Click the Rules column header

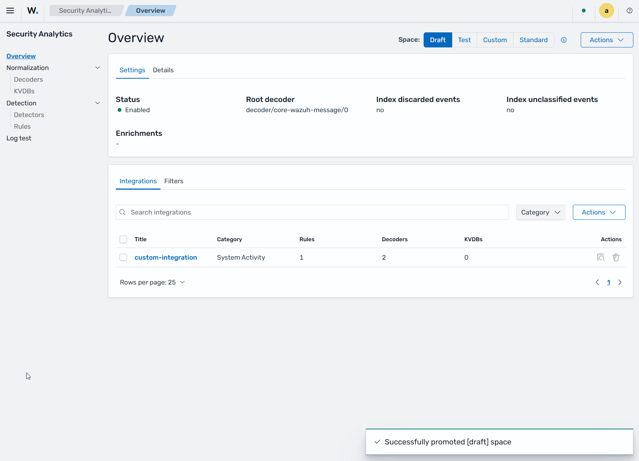pos(307,239)
